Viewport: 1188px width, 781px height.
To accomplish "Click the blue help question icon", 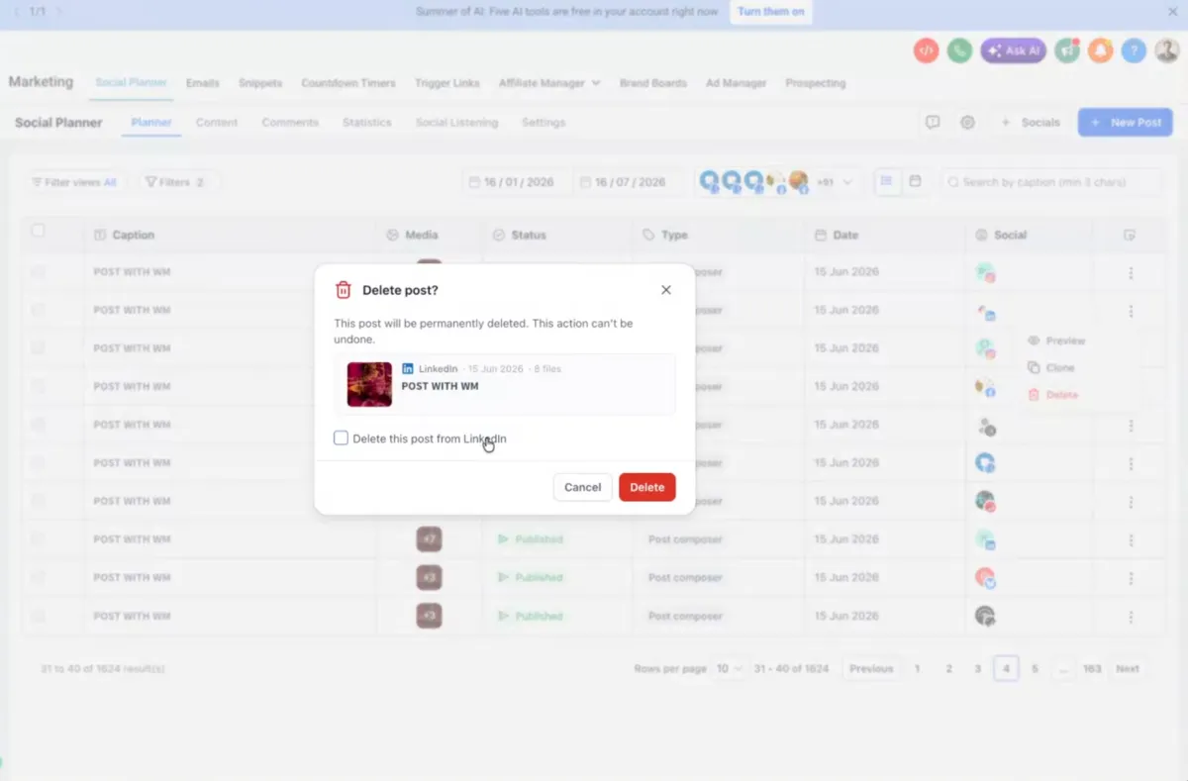I will click(1135, 50).
